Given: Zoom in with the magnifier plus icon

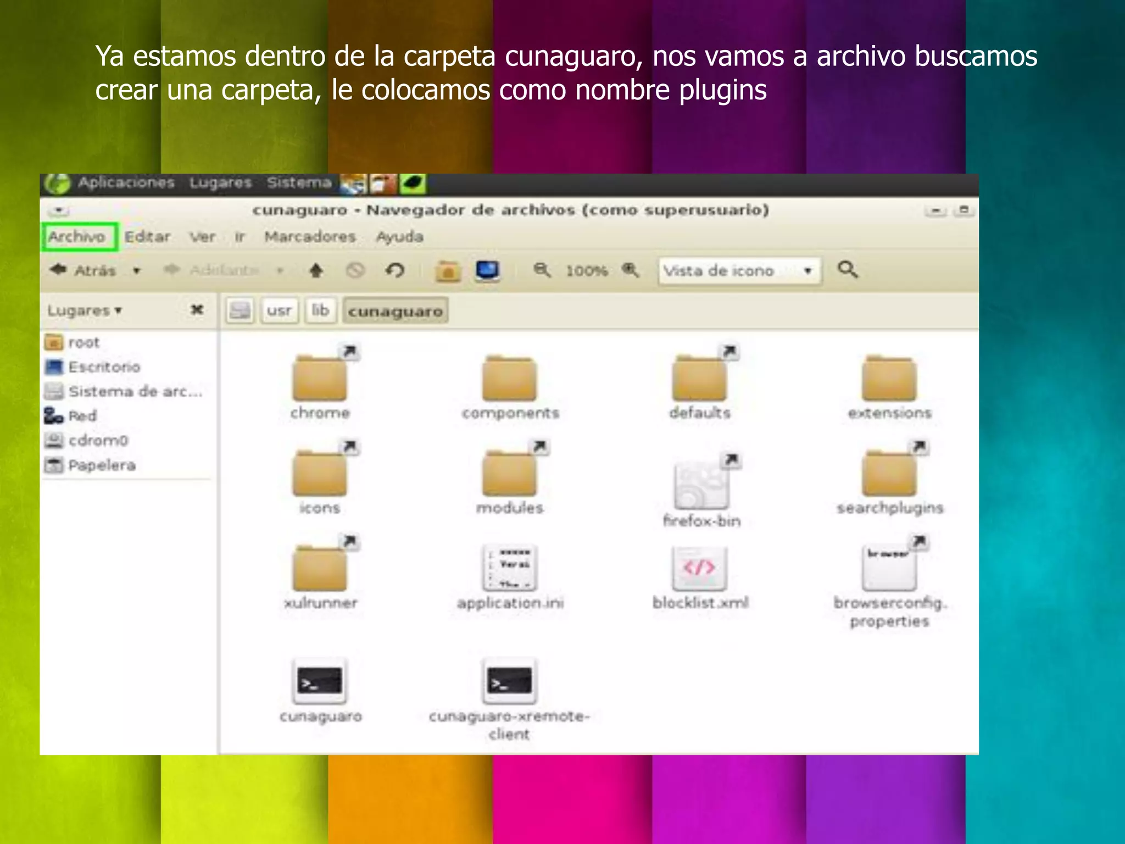Looking at the screenshot, I should [631, 270].
